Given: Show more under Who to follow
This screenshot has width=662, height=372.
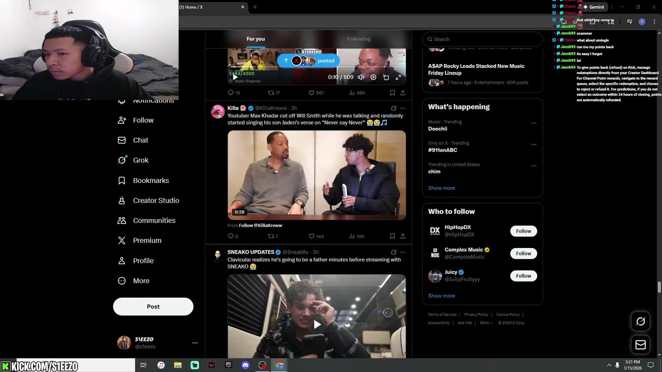Looking at the screenshot, I should click(442, 296).
